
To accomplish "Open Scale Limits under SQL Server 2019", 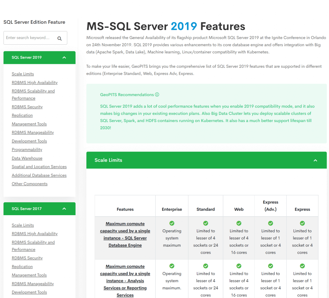I will (23, 74).
